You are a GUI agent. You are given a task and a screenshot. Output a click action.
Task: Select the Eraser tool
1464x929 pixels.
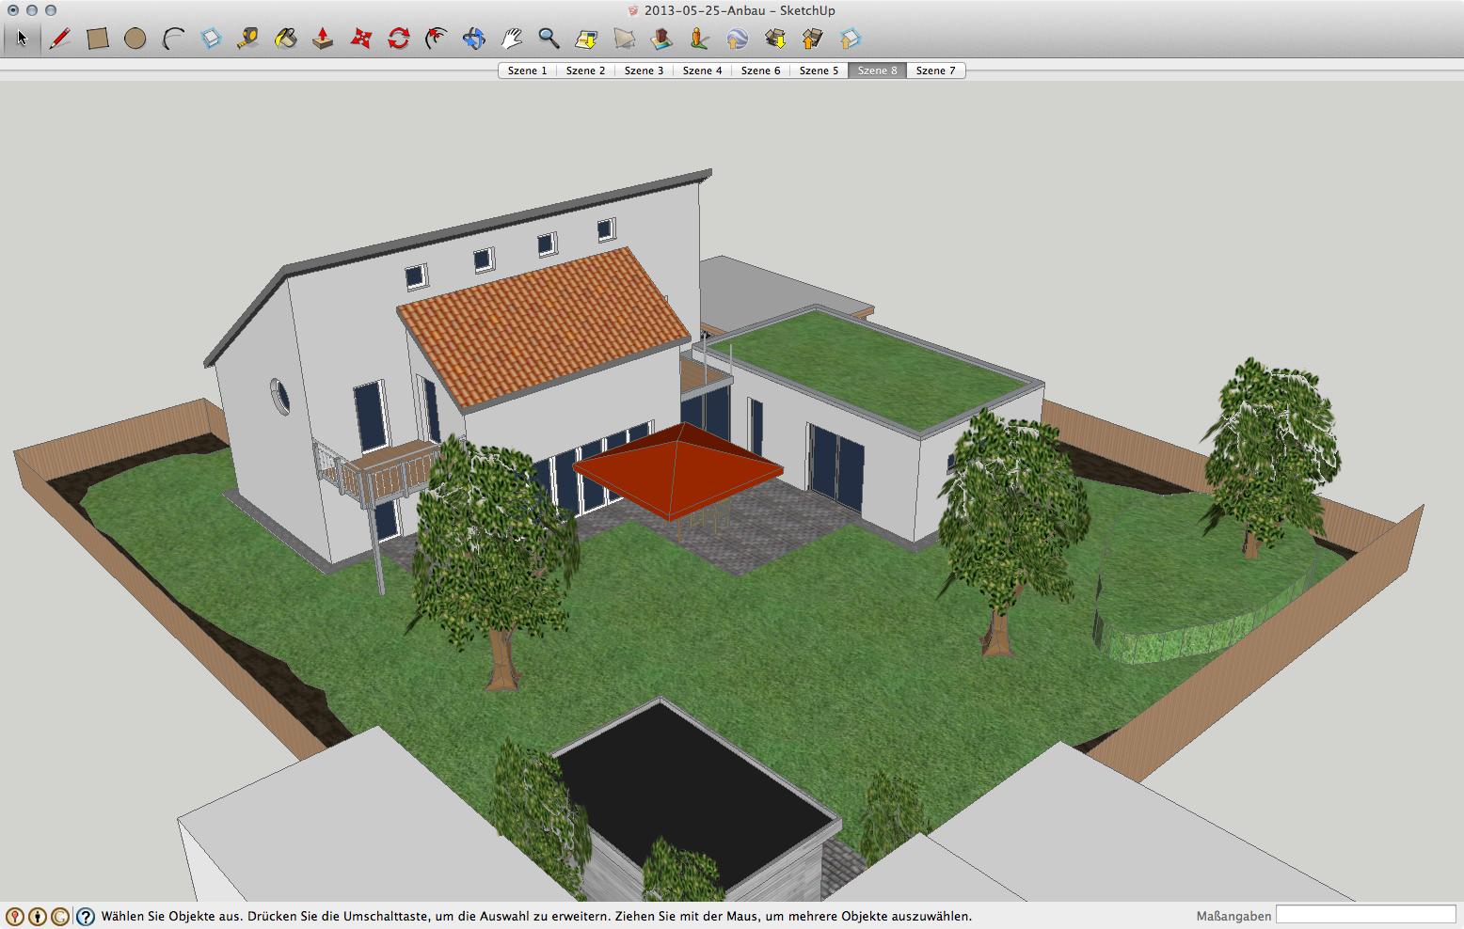(x=211, y=39)
